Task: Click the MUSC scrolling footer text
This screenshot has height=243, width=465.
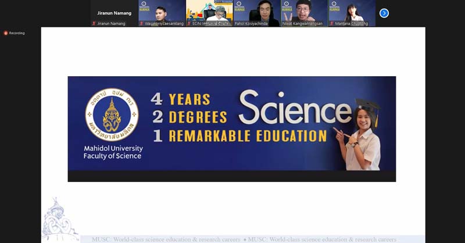Action: coord(244,240)
